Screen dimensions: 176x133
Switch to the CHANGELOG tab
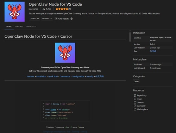click(x=31, y=26)
